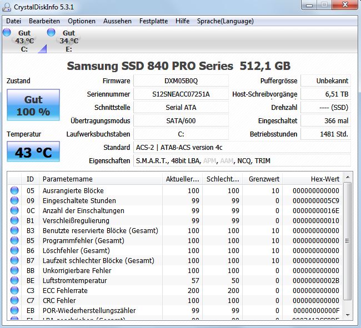Screen dimensions: 361x328
Task: Select drive C: status orb
Action: click(x=7, y=32)
